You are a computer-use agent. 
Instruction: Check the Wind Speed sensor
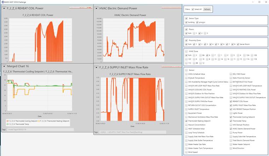coord(187,152)
